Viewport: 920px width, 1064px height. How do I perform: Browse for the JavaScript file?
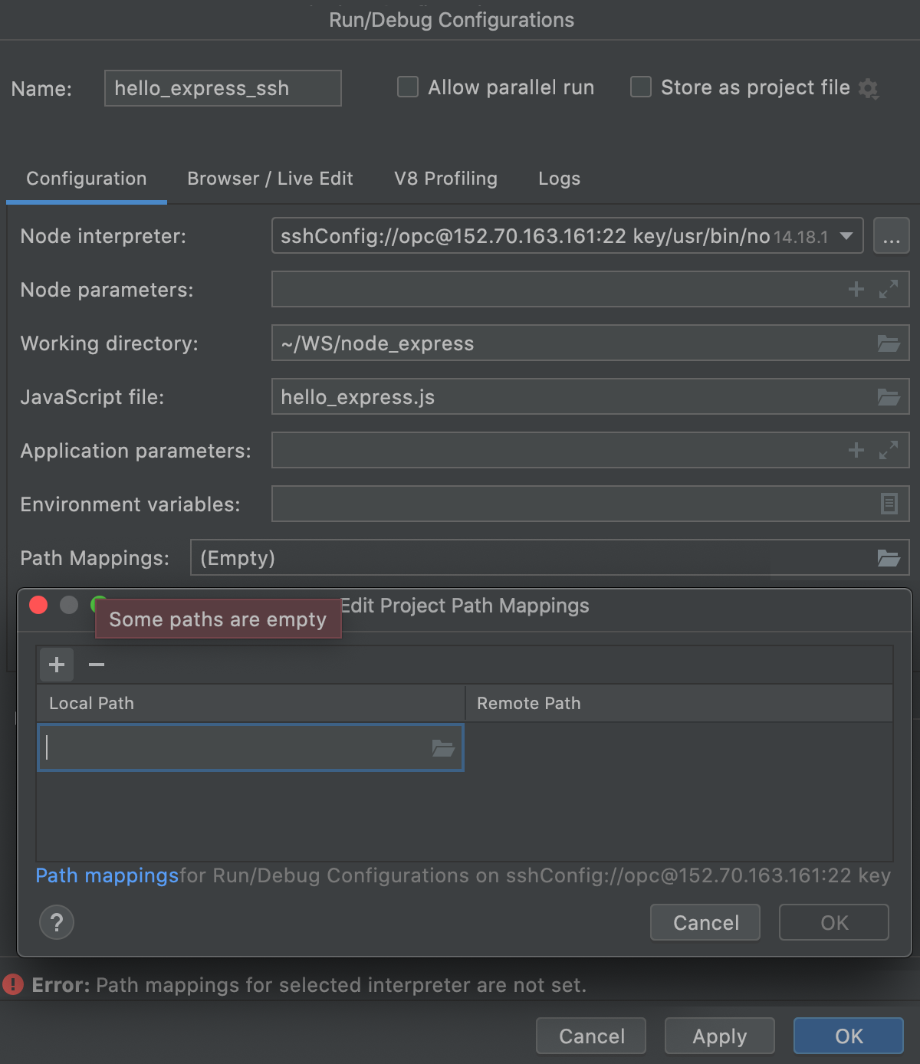(x=889, y=397)
